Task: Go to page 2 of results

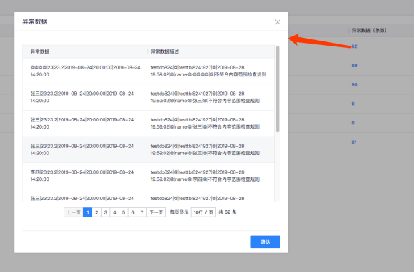Action: 97,212
